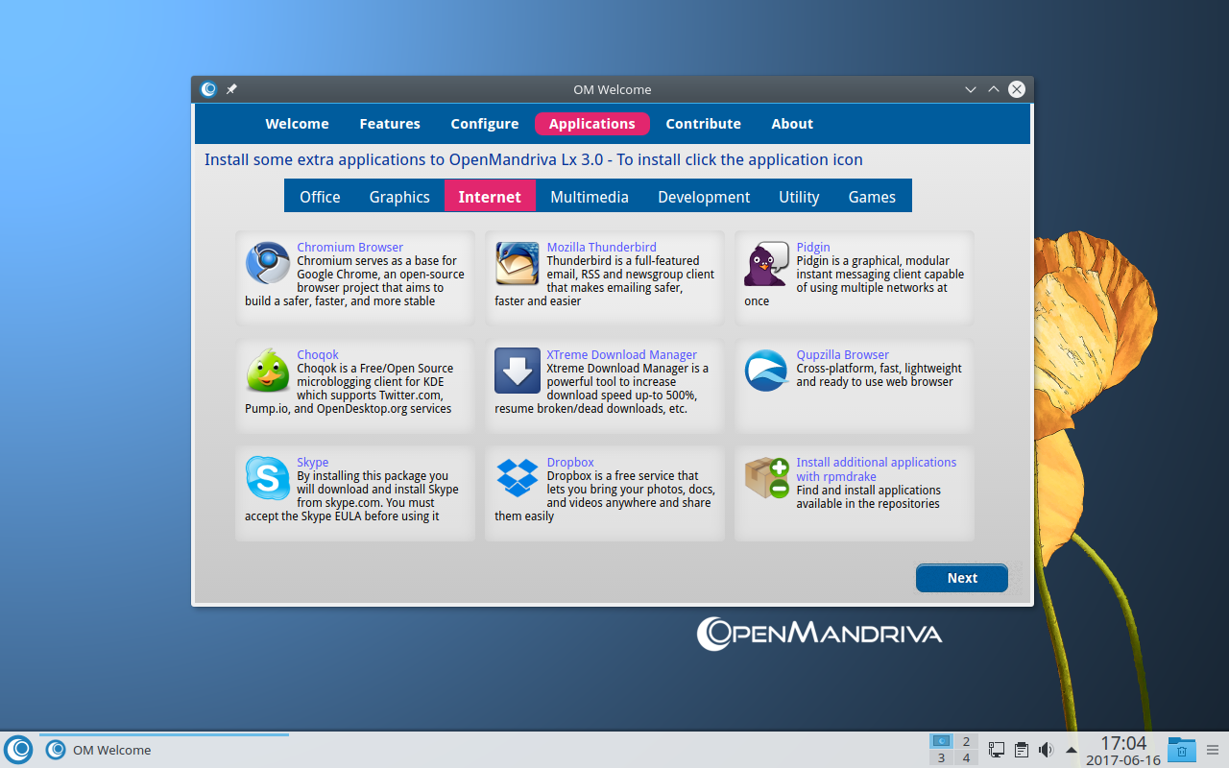Go to the Contribute section
The height and width of the screenshot is (768, 1229).
pyautogui.click(x=703, y=124)
